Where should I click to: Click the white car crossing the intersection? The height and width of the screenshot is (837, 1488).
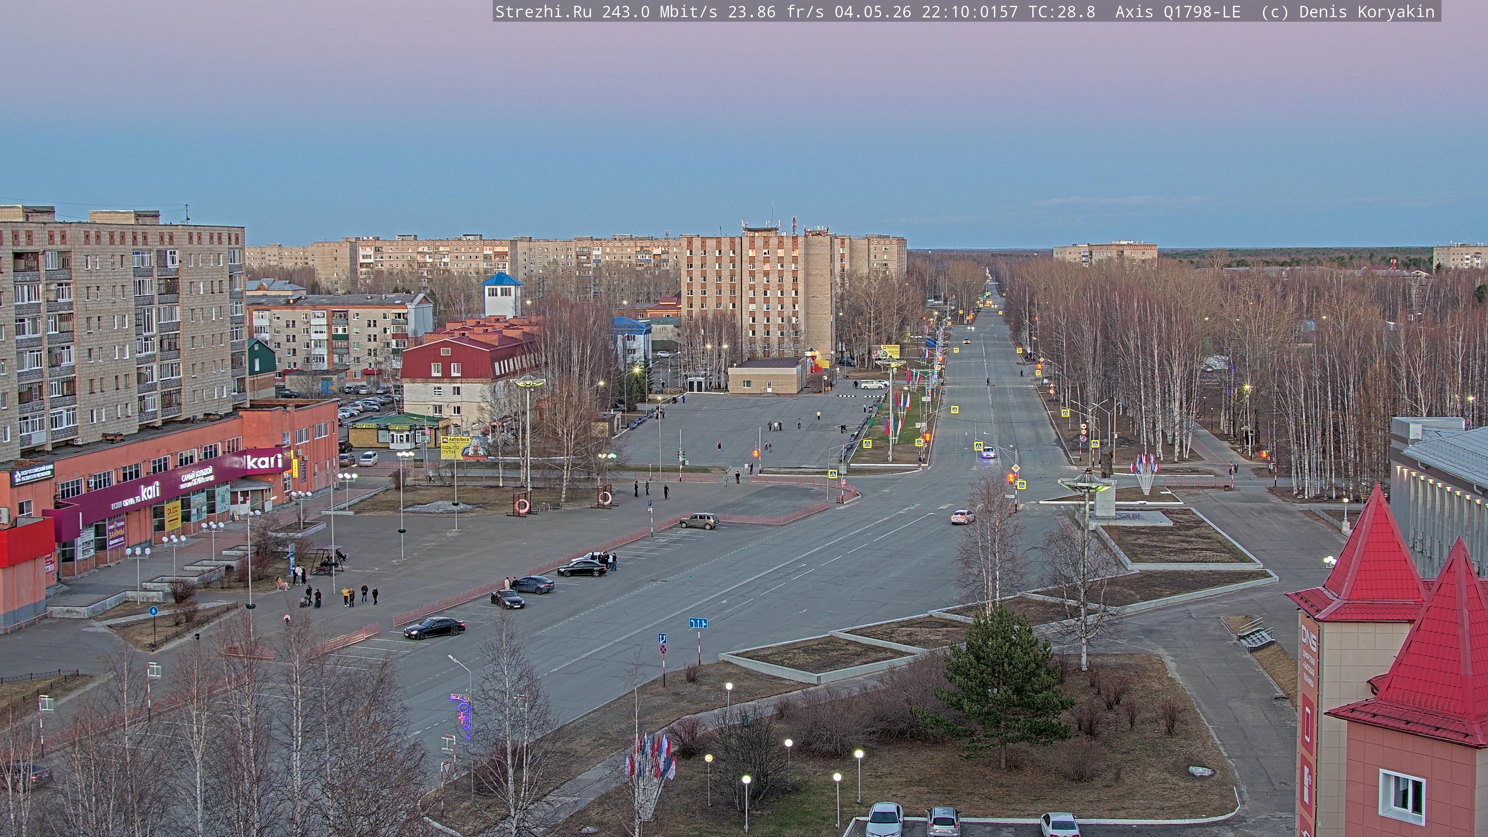tap(962, 517)
